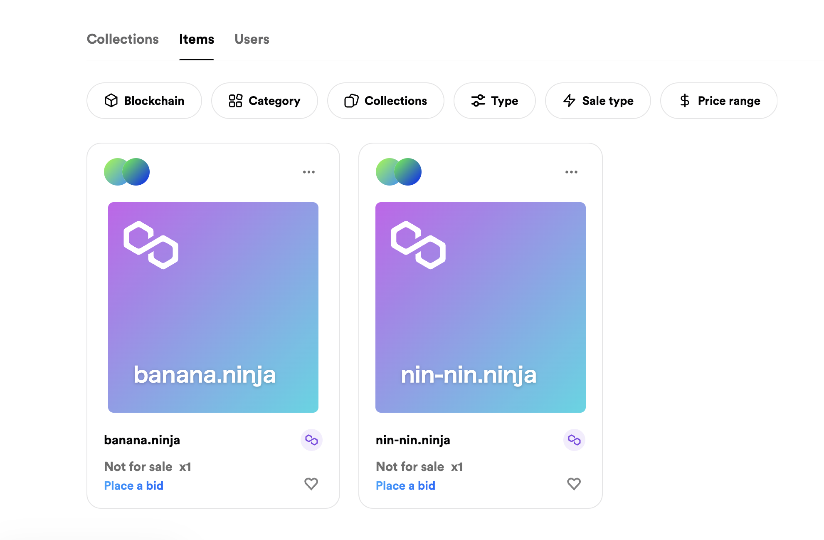Set a Price range filter
Screen dimensions: 824x540
click(x=719, y=101)
